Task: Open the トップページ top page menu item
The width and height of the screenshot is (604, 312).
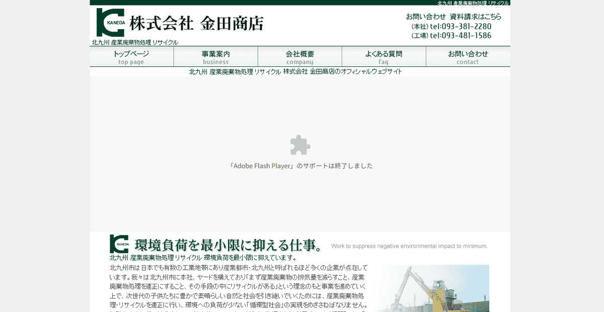Action: pos(131,56)
